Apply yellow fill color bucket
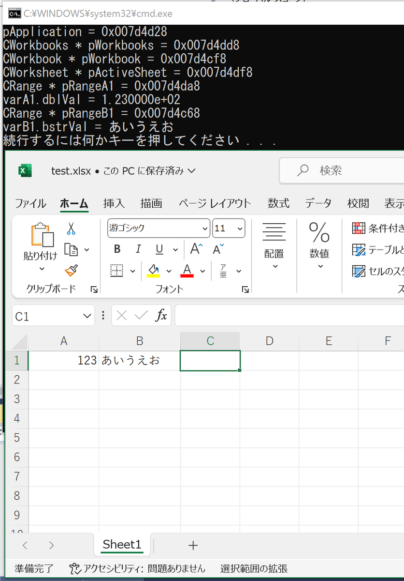The width and height of the screenshot is (404, 581). pyautogui.click(x=154, y=271)
